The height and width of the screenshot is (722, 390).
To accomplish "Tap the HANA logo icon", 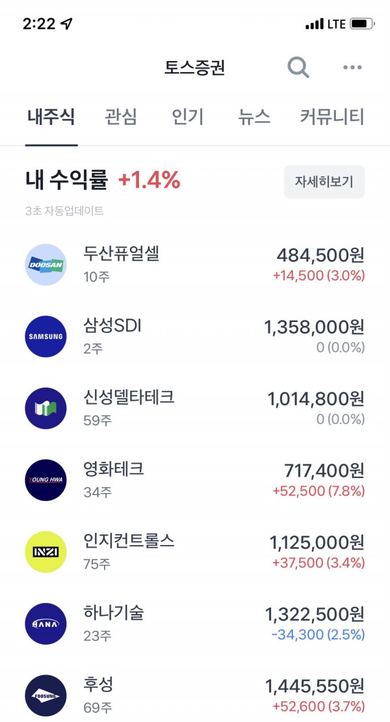I will point(45,624).
